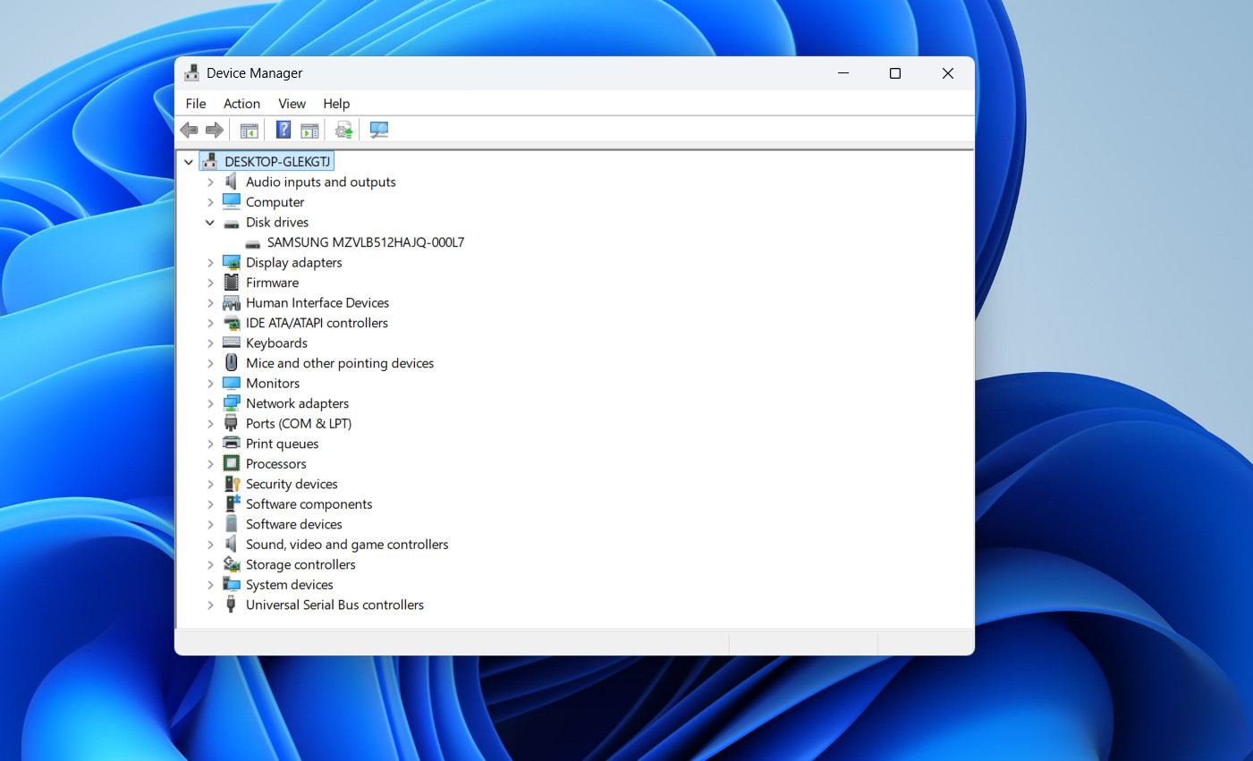Open the File menu

(196, 104)
